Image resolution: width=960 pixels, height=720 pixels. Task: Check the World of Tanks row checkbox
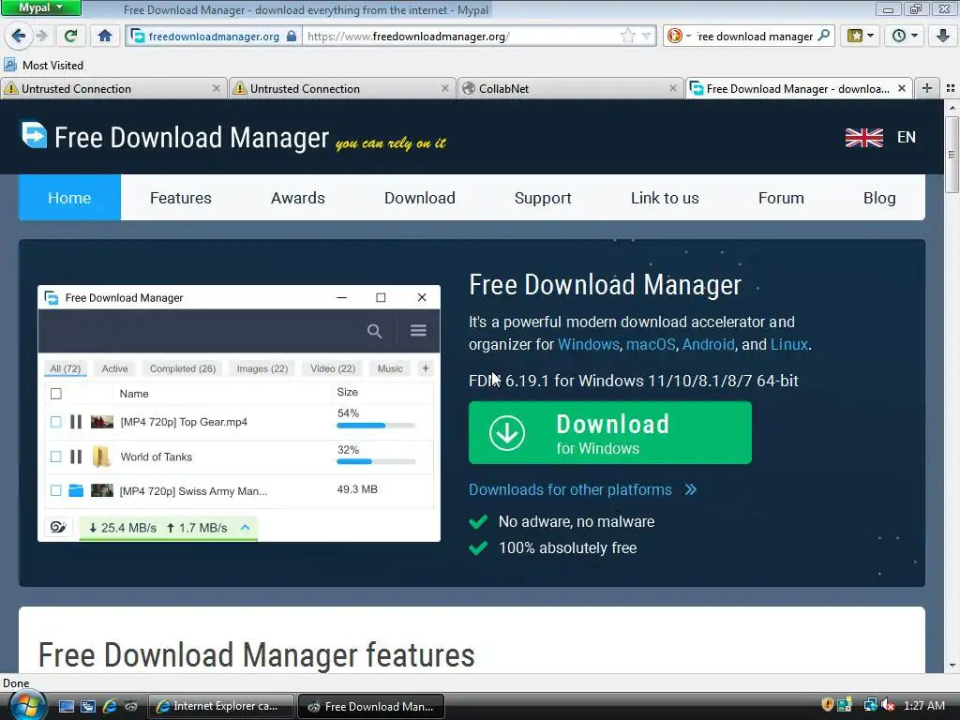click(x=55, y=457)
